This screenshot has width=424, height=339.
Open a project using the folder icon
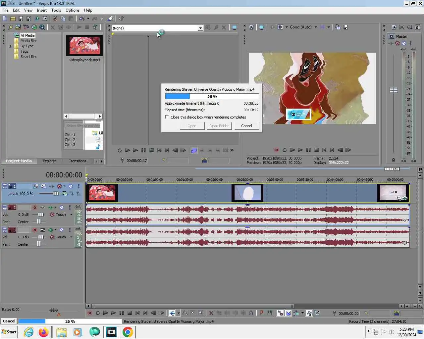[x=13, y=19]
